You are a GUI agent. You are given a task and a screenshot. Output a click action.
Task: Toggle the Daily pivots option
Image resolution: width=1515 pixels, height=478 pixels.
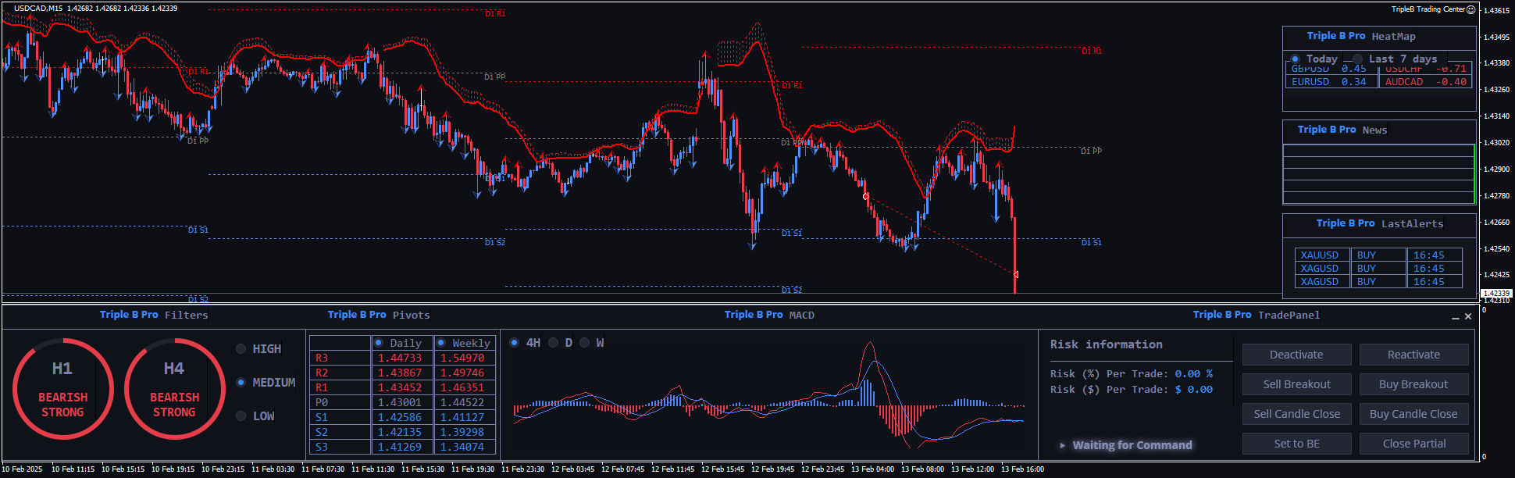tap(379, 343)
